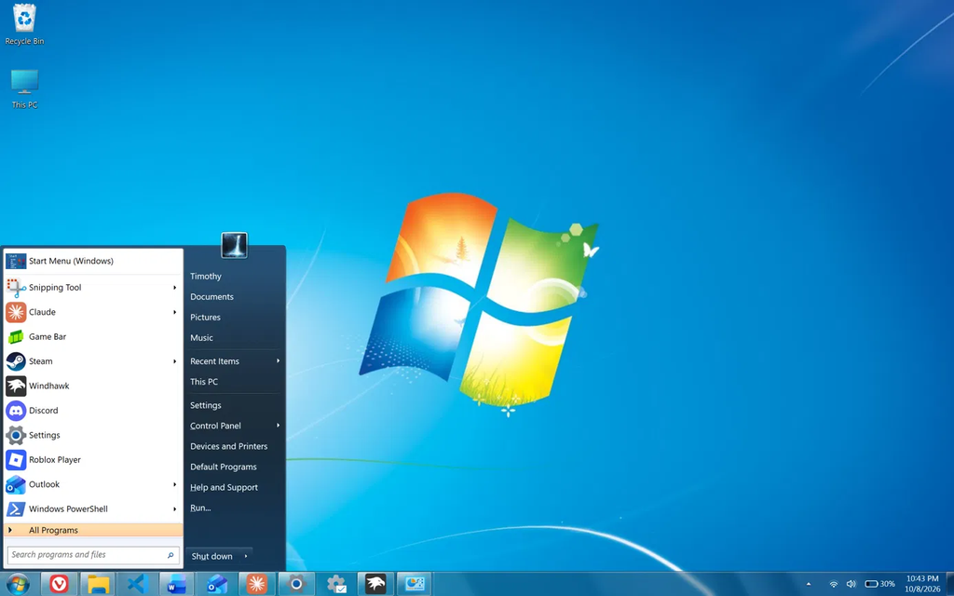Open the Start Menu (Windows) entry
The image size is (954, 596).
click(x=92, y=261)
